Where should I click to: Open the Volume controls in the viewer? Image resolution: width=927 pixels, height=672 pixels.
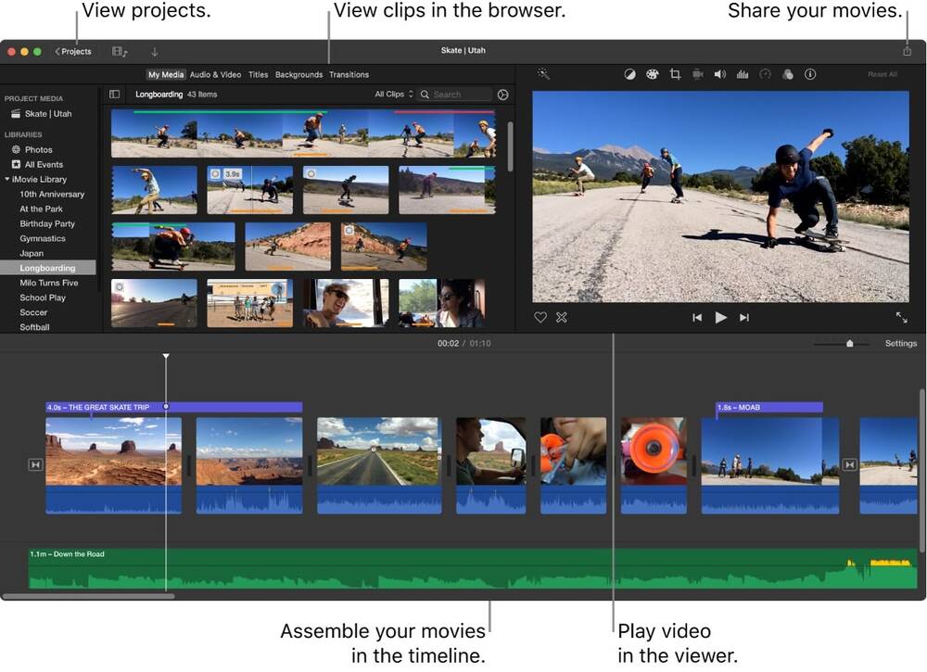pyautogui.click(x=719, y=74)
